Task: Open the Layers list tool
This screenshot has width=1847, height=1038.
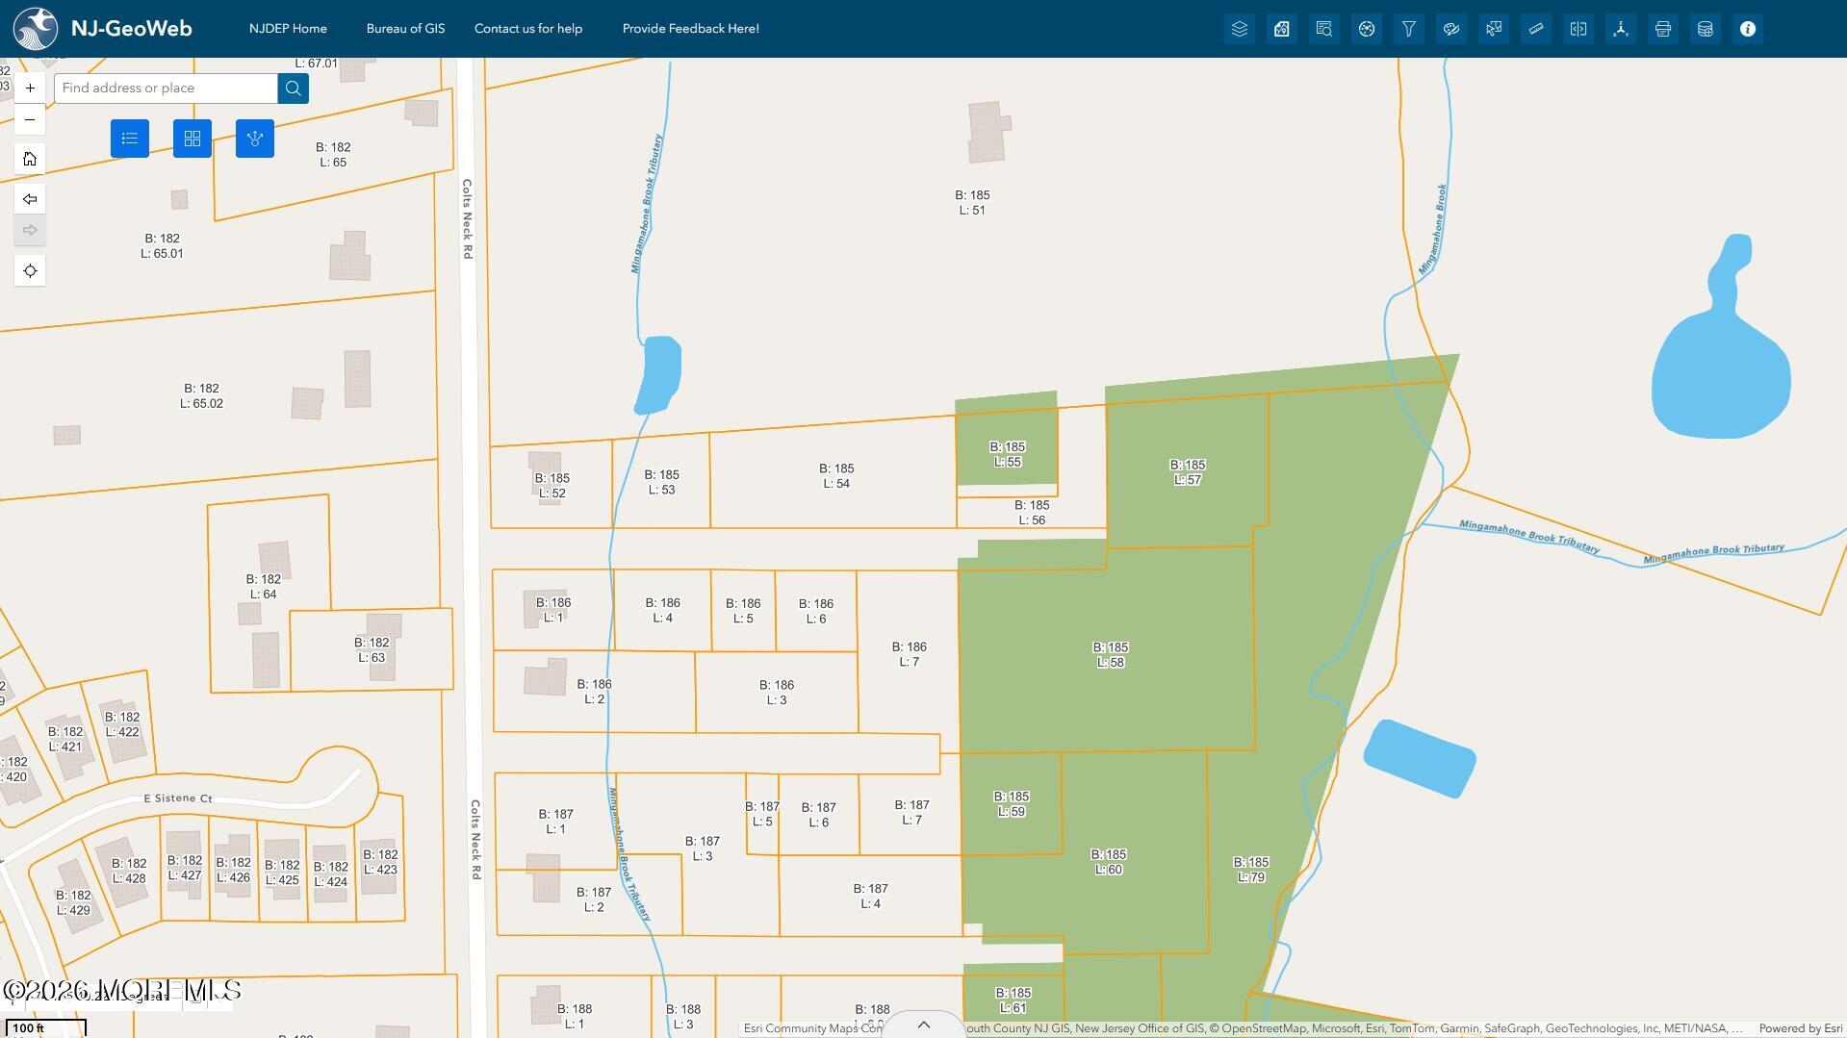Action: (1240, 29)
